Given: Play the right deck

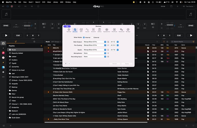Looking at the screenshot, I should click(x=191, y=35).
